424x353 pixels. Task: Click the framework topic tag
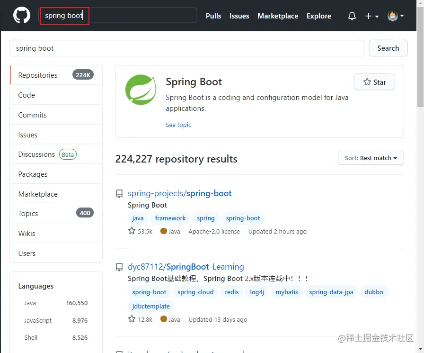click(170, 218)
